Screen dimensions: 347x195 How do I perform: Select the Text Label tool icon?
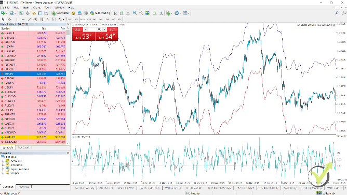[x=54, y=19]
